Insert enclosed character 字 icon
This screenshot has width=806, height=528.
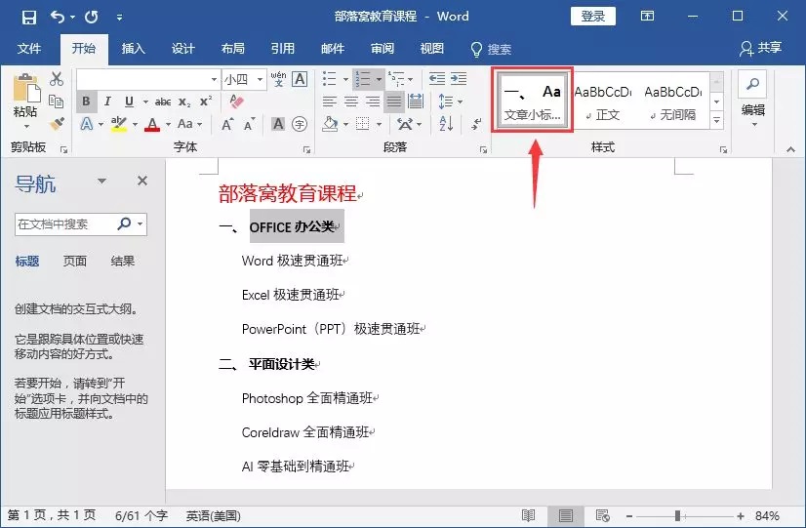300,124
